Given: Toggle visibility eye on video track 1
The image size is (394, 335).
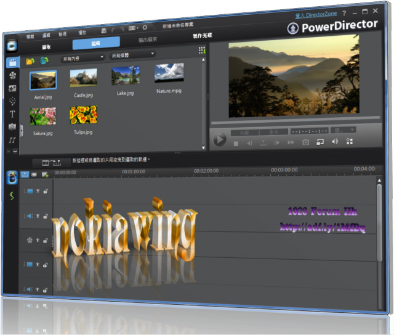Looking at the screenshot, I should (37, 191).
